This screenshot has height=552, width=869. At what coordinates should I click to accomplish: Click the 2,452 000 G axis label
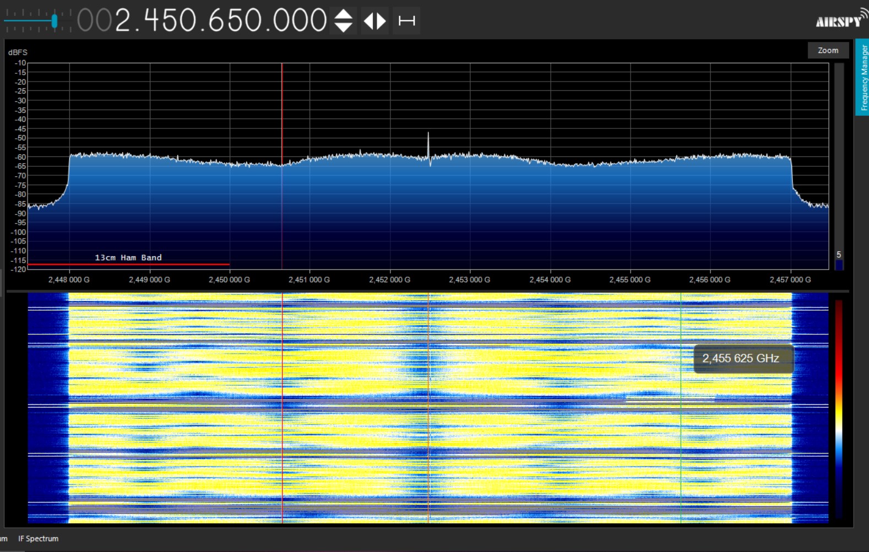coord(389,280)
